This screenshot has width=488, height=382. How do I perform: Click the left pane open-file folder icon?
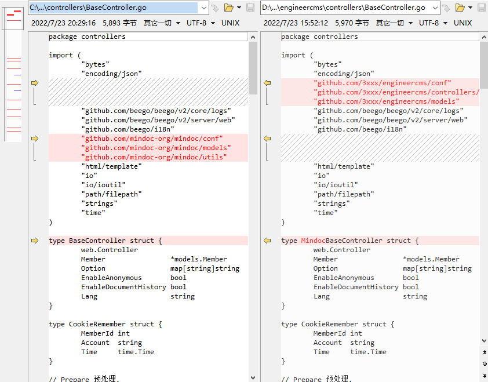pos(228,8)
